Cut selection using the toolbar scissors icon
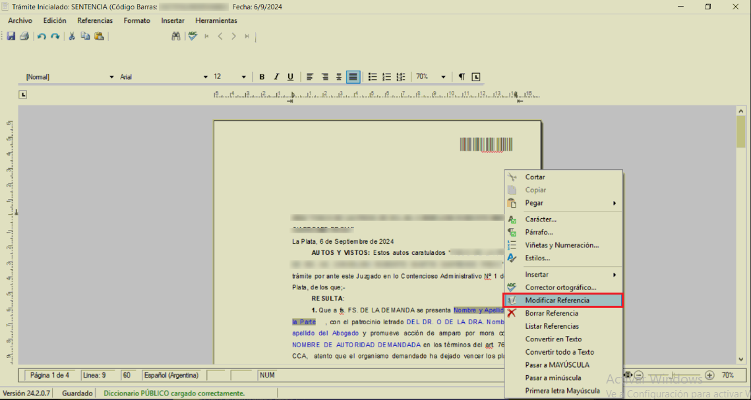 [72, 36]
